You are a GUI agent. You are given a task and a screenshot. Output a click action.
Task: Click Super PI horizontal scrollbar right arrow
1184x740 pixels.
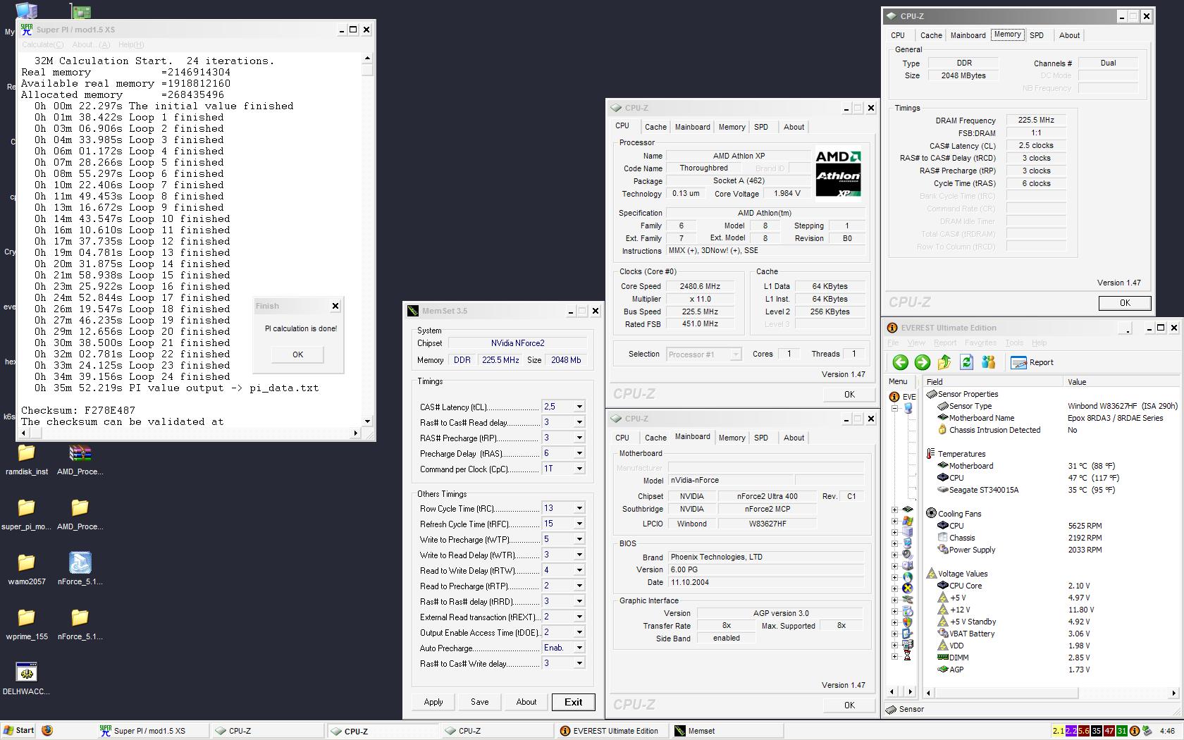pyautogui.click(x=356, y=432)
